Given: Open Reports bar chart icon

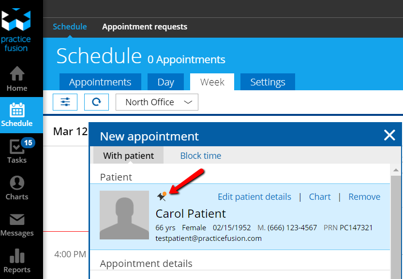Looking at the screenshot, I should (17, 261).
